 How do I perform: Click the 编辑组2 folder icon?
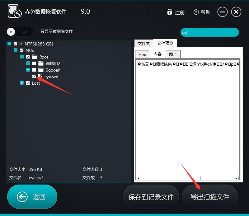(x=41, y=63)
